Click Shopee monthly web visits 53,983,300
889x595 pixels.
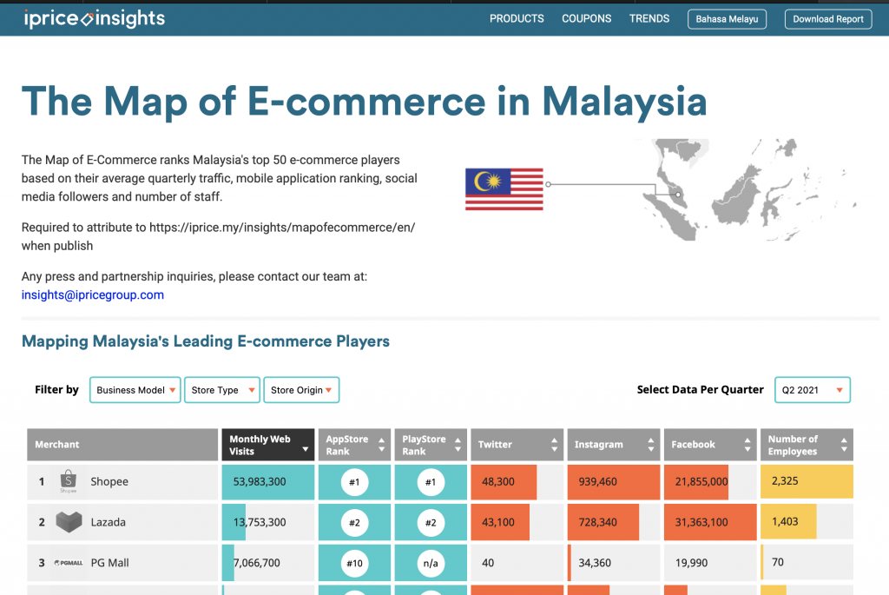coord(260,481)
